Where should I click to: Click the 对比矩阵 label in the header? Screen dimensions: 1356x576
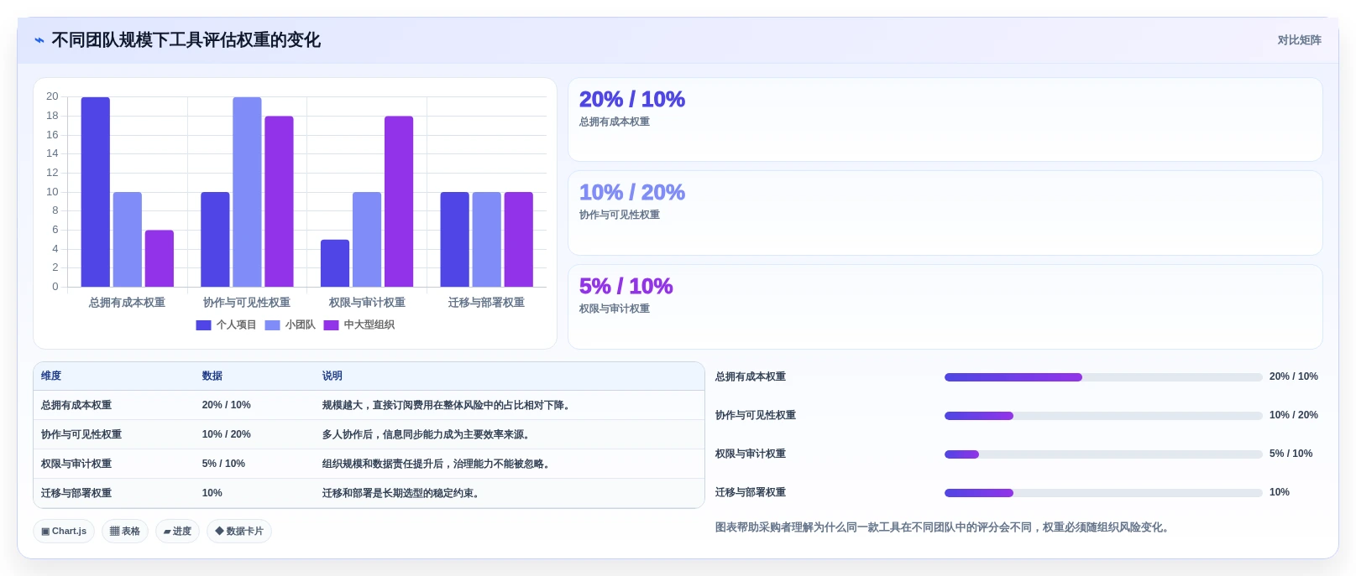coord(1299,40)
